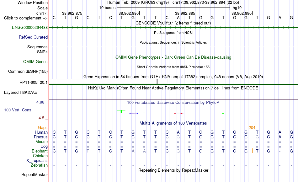Click the gray GTEx expression bar
Viewport: 298px width, 182px height.
[157, 81]
